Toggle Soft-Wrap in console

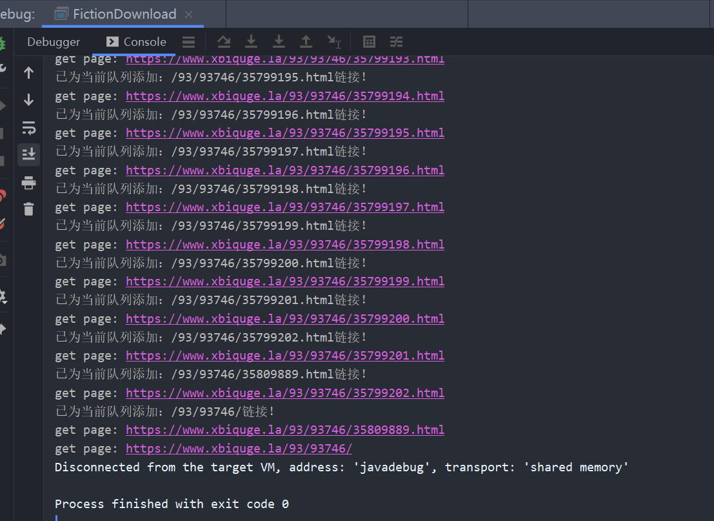[28, 128]
